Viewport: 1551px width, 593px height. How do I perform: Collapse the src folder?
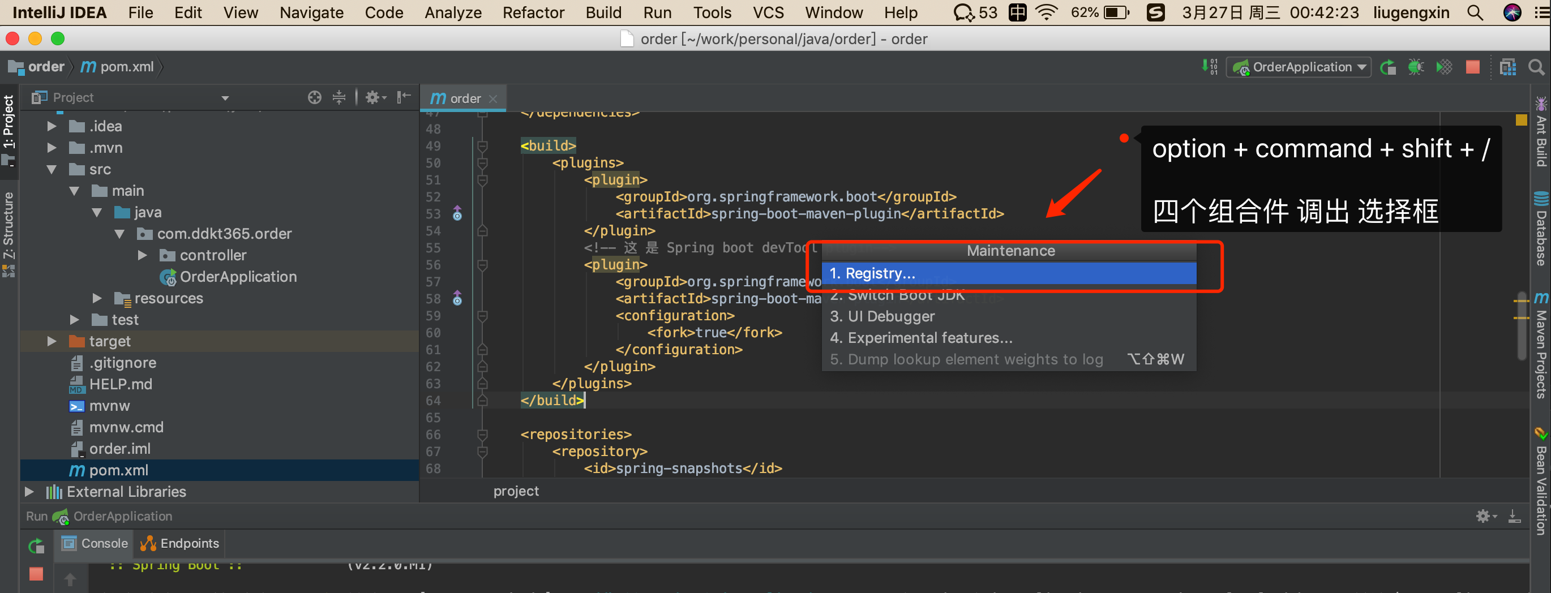tap(52, 170)
